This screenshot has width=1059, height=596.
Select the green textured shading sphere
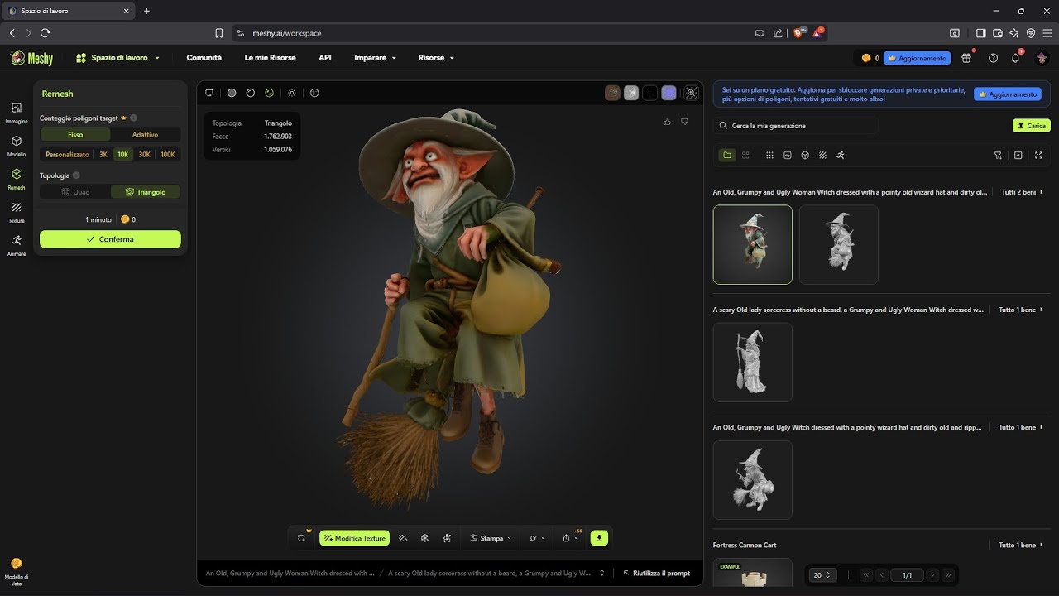pos(269,93)
